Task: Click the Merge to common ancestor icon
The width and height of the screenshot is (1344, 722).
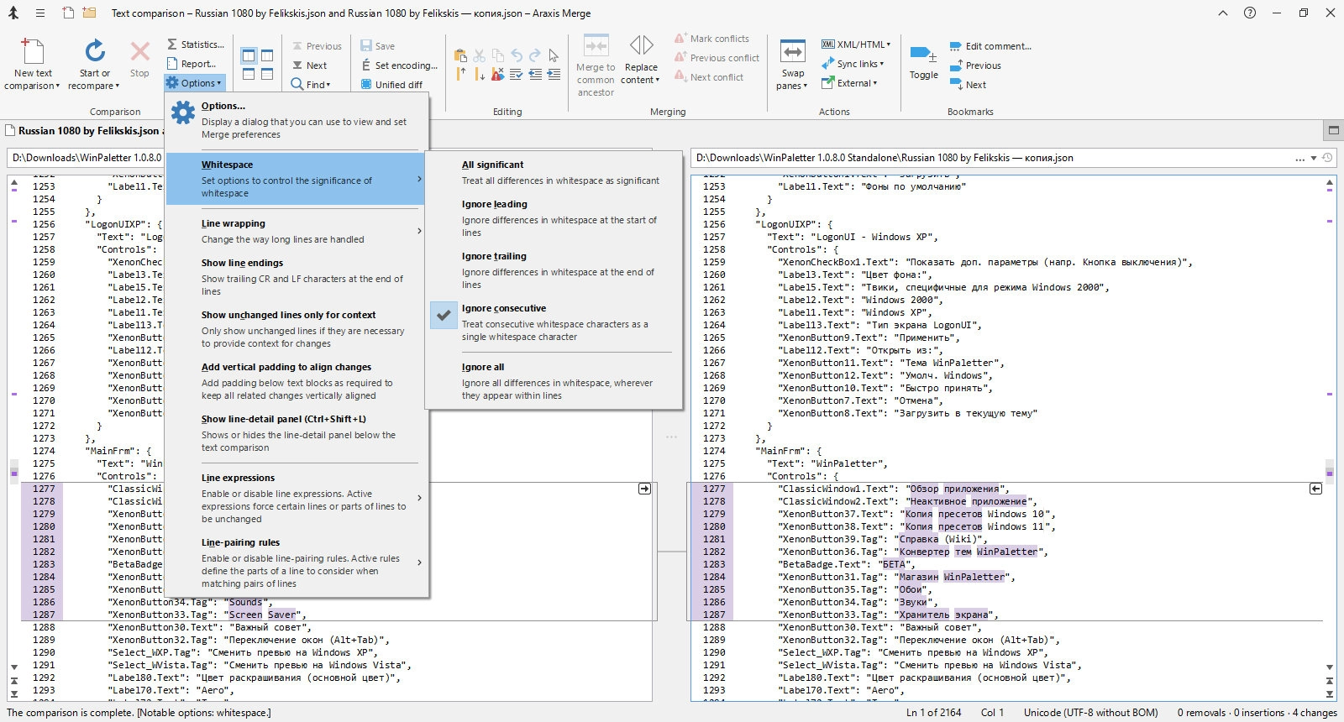Action: click(x=596, y=46)
